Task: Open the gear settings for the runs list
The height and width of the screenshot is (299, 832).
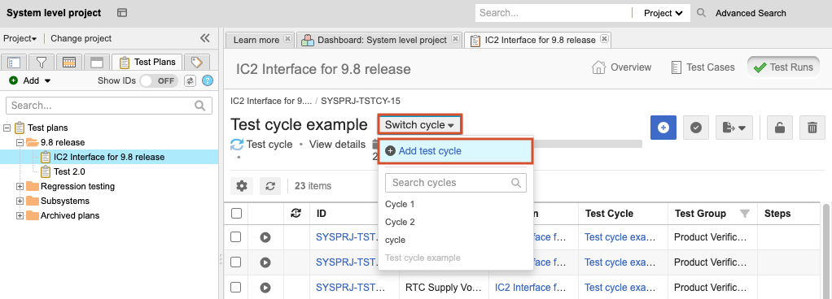Action: pos(242,186)
